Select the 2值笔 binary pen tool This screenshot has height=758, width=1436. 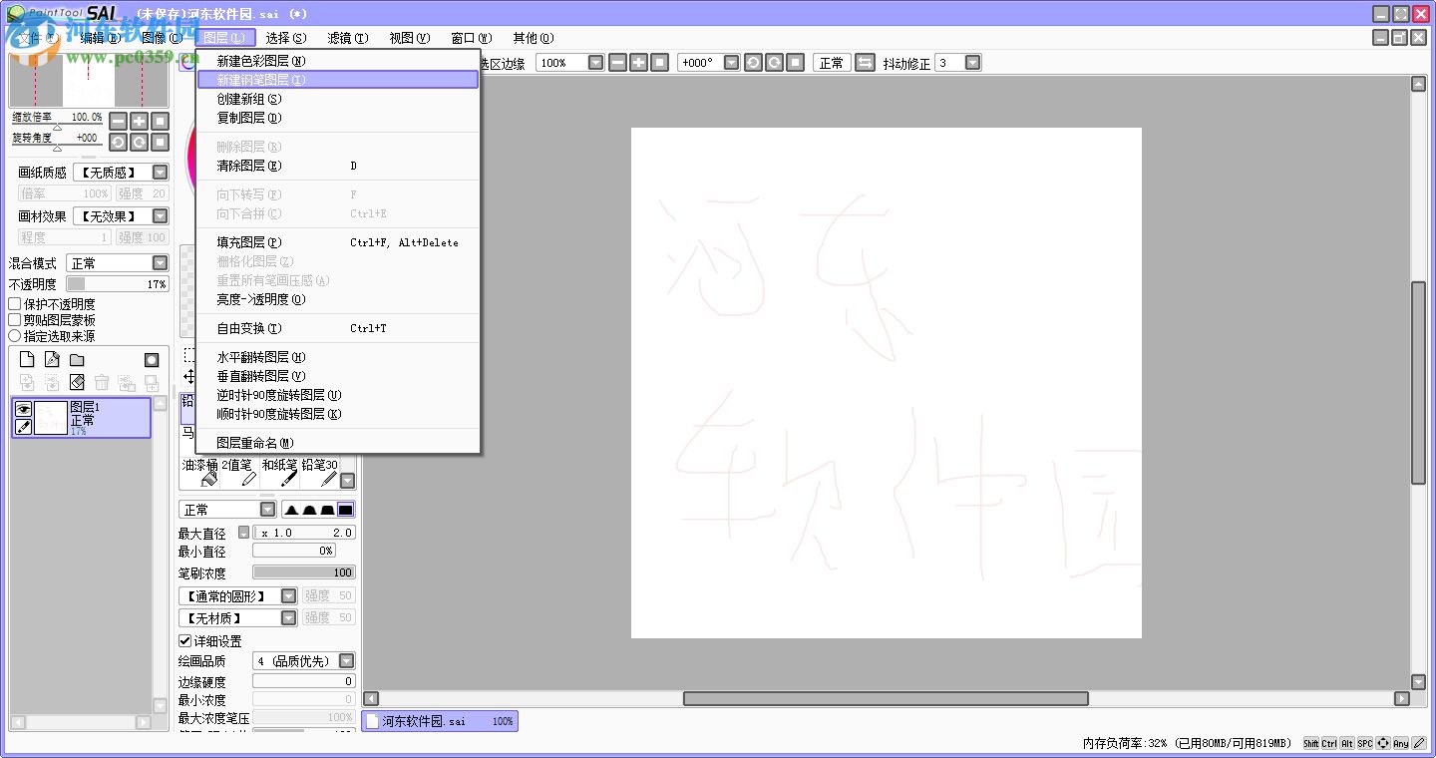[x=239, y=472]
